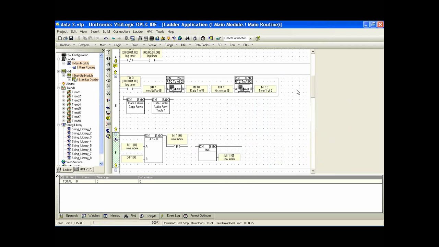Open the Project menu
The width and height of the screenshot is (439, 247).
[x=62, y=32]
